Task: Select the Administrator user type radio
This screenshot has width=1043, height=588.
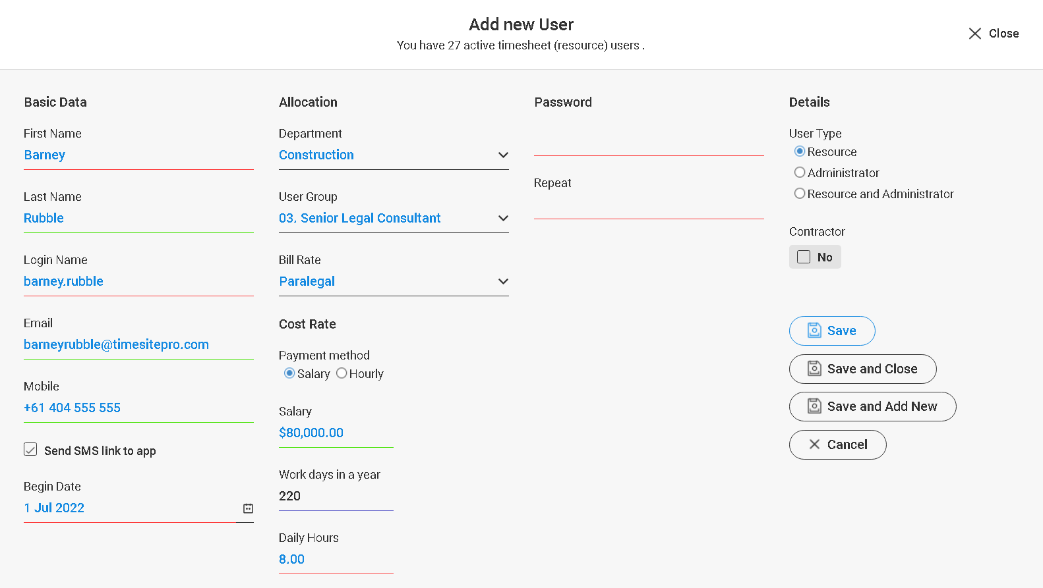Action: pos(800,173)
